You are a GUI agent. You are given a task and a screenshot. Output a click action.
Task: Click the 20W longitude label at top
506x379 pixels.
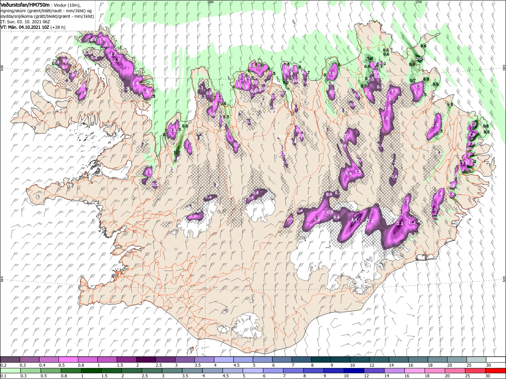pyautogui.click(x=210, y=2)
